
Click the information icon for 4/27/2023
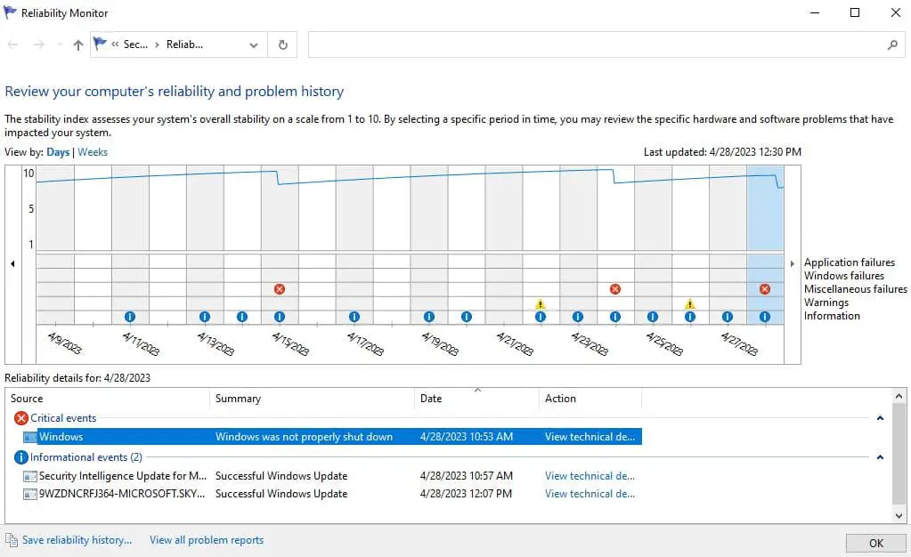coord(728,317)
